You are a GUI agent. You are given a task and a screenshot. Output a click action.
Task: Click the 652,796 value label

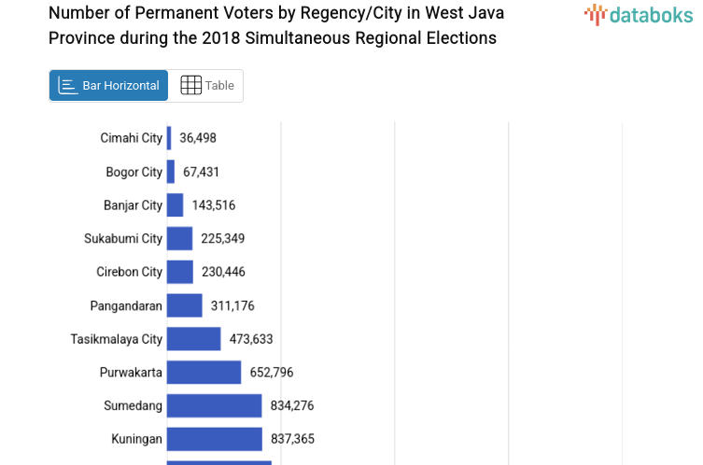[272, 373]
